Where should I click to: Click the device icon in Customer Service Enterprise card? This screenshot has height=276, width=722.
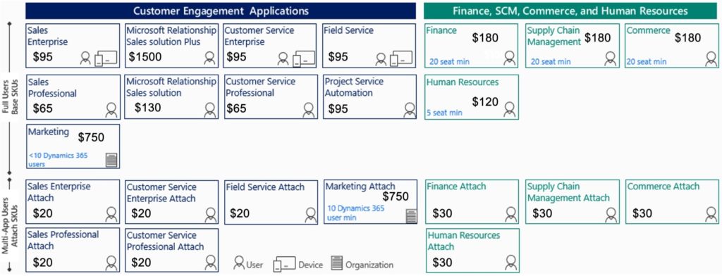[305, 58]
